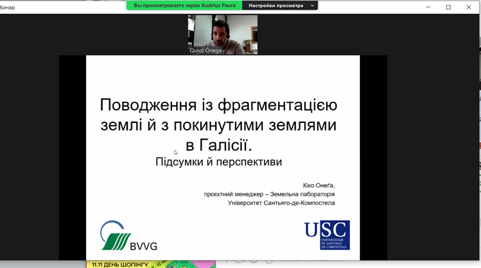
Task: Click the slide title about Галісії
Action: (x=219, y=124)
